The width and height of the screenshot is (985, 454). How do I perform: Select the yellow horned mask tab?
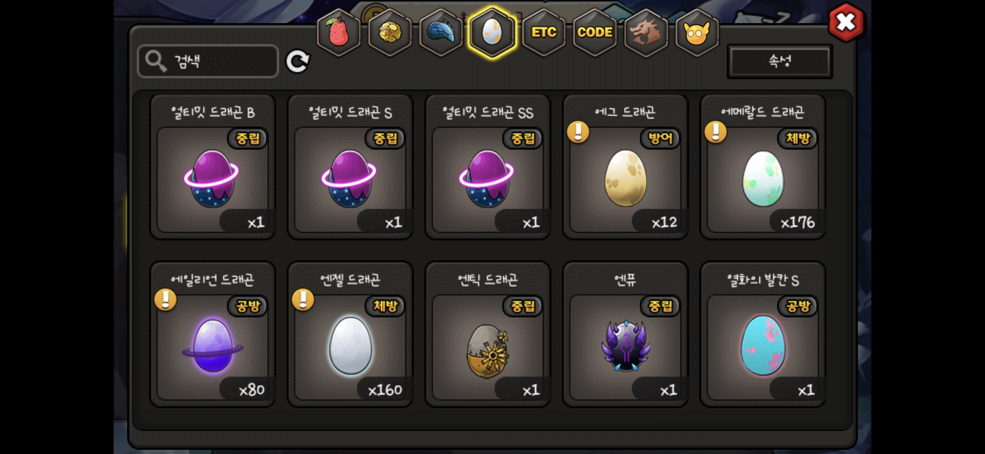(x=697, y=32)
